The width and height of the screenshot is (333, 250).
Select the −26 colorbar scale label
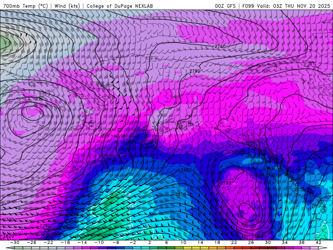tap(32, 242)
